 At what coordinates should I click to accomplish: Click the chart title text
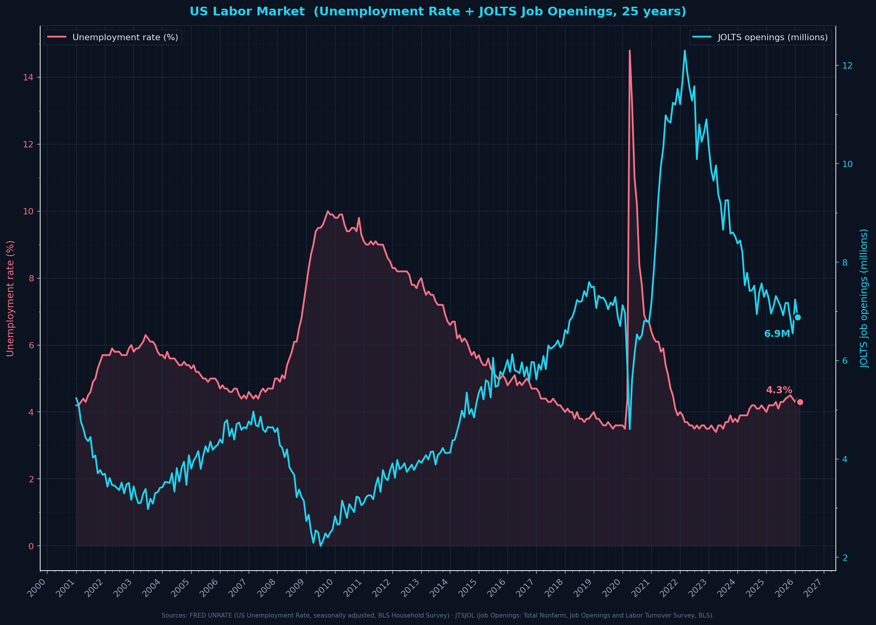click(x=438, y=11)
